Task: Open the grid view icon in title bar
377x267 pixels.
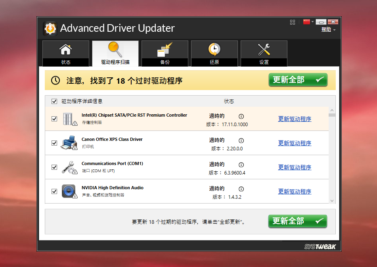Action: point(293,22)
